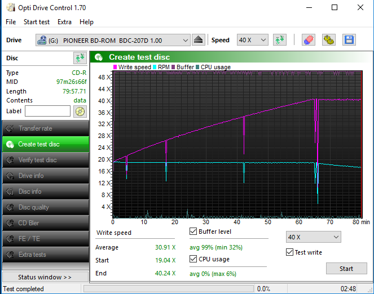Click the elapsed time 02:48 in status bar
The image size is (374, 294).
coord(348,289)
